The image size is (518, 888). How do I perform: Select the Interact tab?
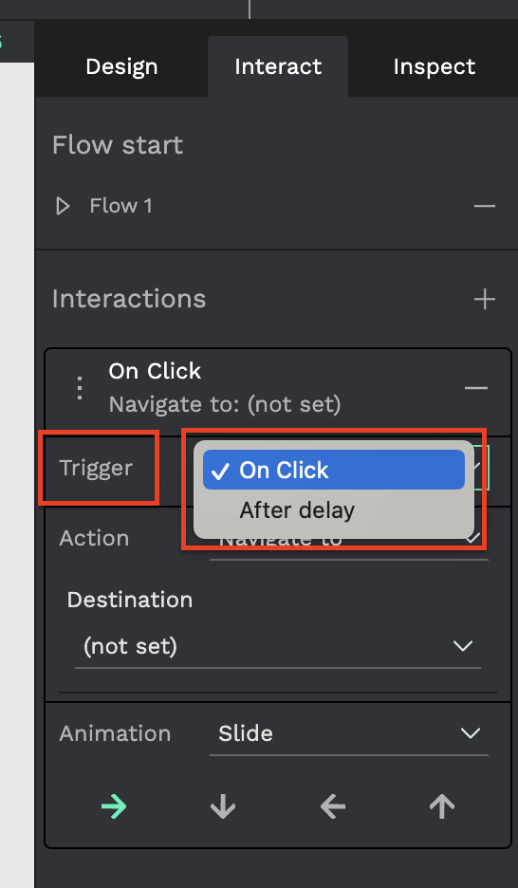click(278, 66)
